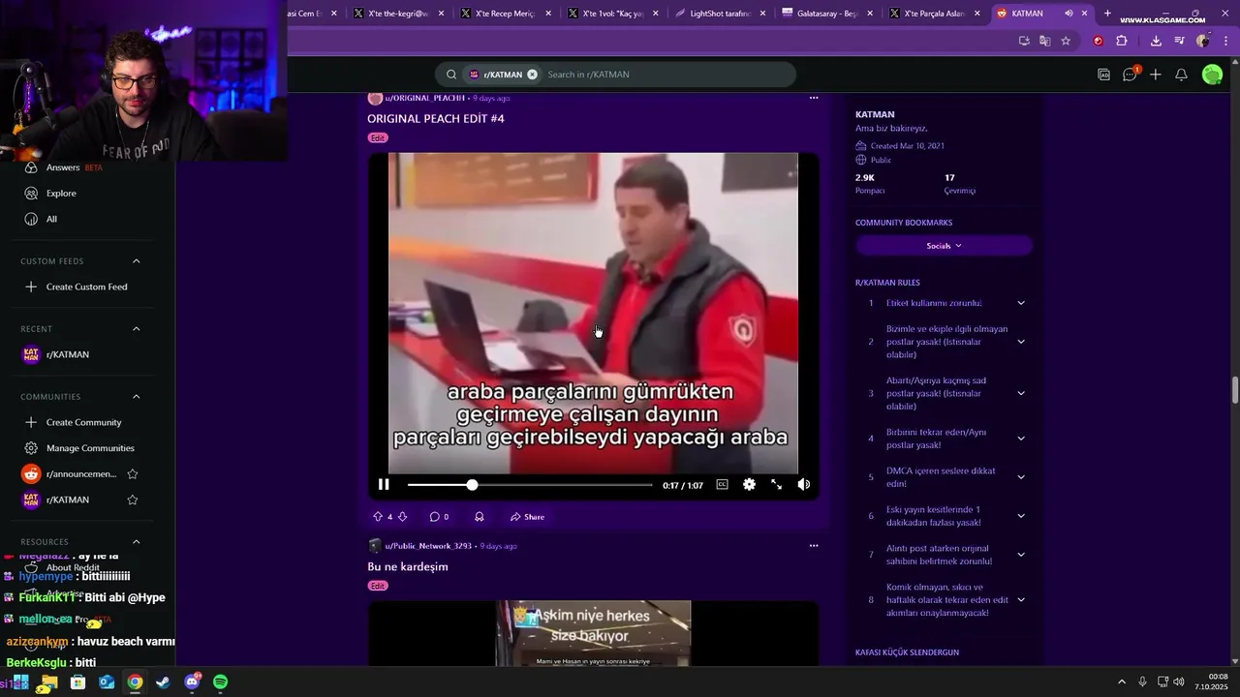
Task: Open comments of ORIGINAL PEACH EDIT post
Action: [439, 517]
